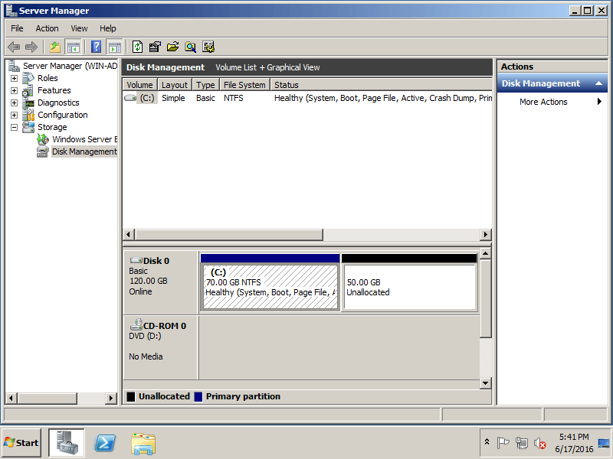
Task: Collapse the Disk Management actions section
Action: pos(598,83)
